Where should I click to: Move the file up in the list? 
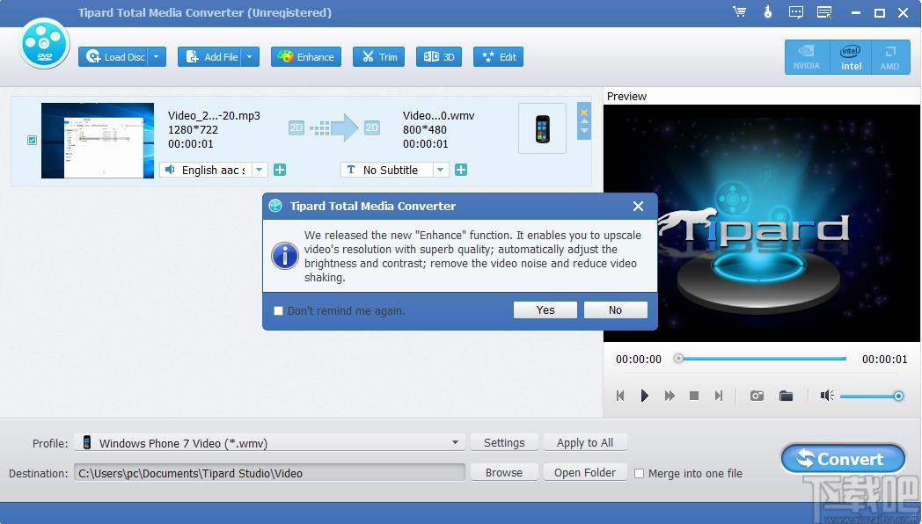coord(584,121)
